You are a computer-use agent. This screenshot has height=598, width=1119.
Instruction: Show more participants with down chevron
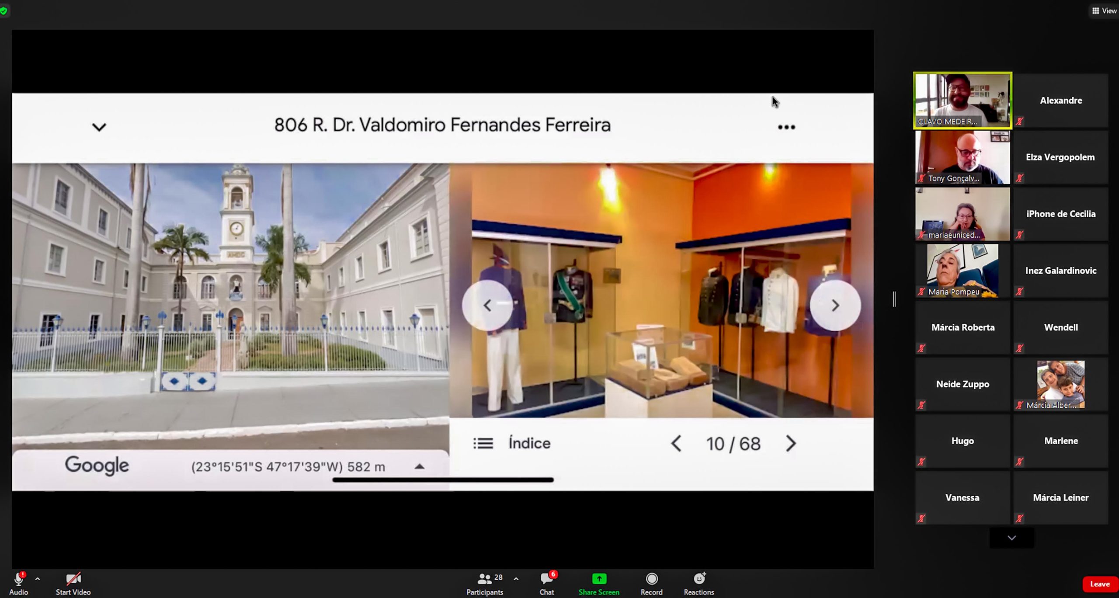1012,538
